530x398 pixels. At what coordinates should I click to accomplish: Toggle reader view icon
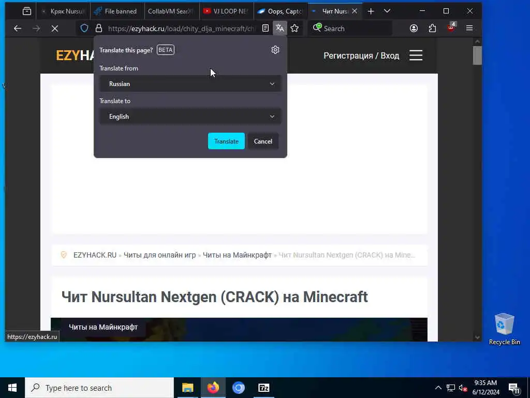click(266, 28)
